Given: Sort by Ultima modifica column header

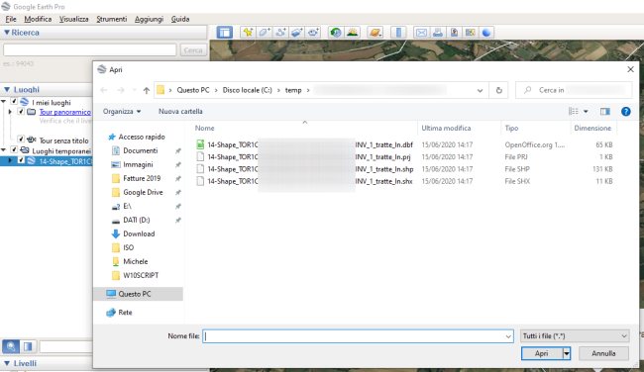Looking at the screenshot, I should coord(446,128).
